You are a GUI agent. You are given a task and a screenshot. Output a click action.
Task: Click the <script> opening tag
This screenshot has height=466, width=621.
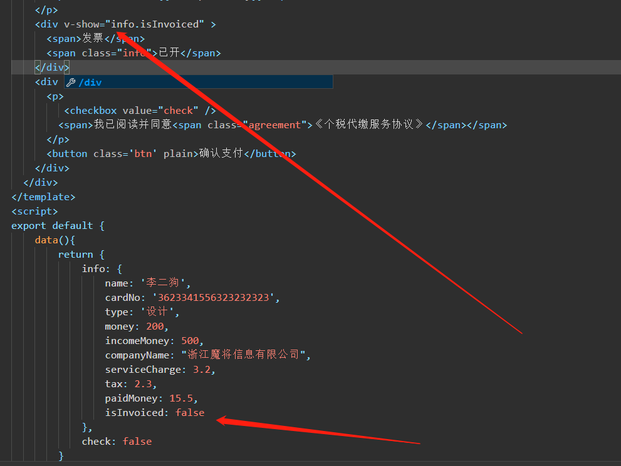point(34,211)
